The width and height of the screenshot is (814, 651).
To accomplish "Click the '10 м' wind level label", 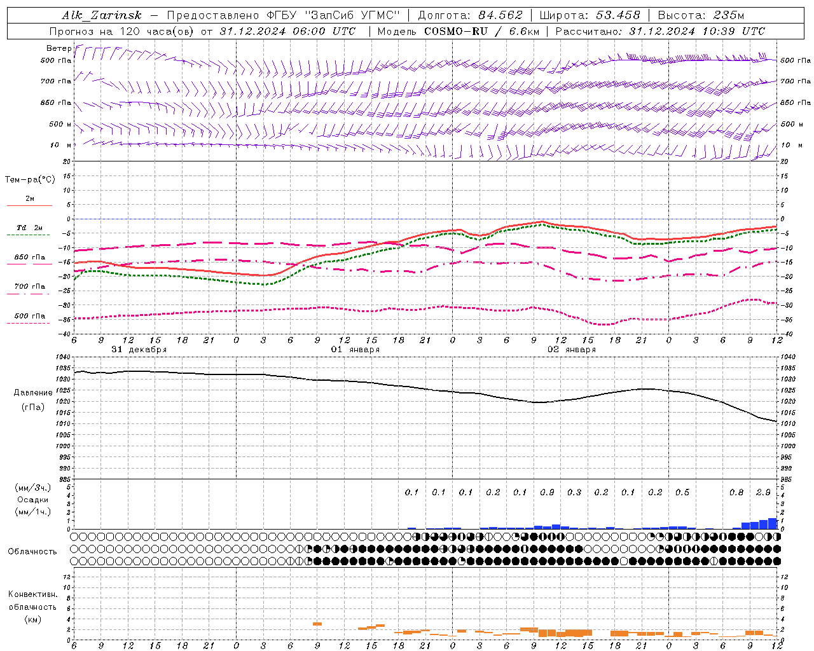I will click(x=61, y=145).
